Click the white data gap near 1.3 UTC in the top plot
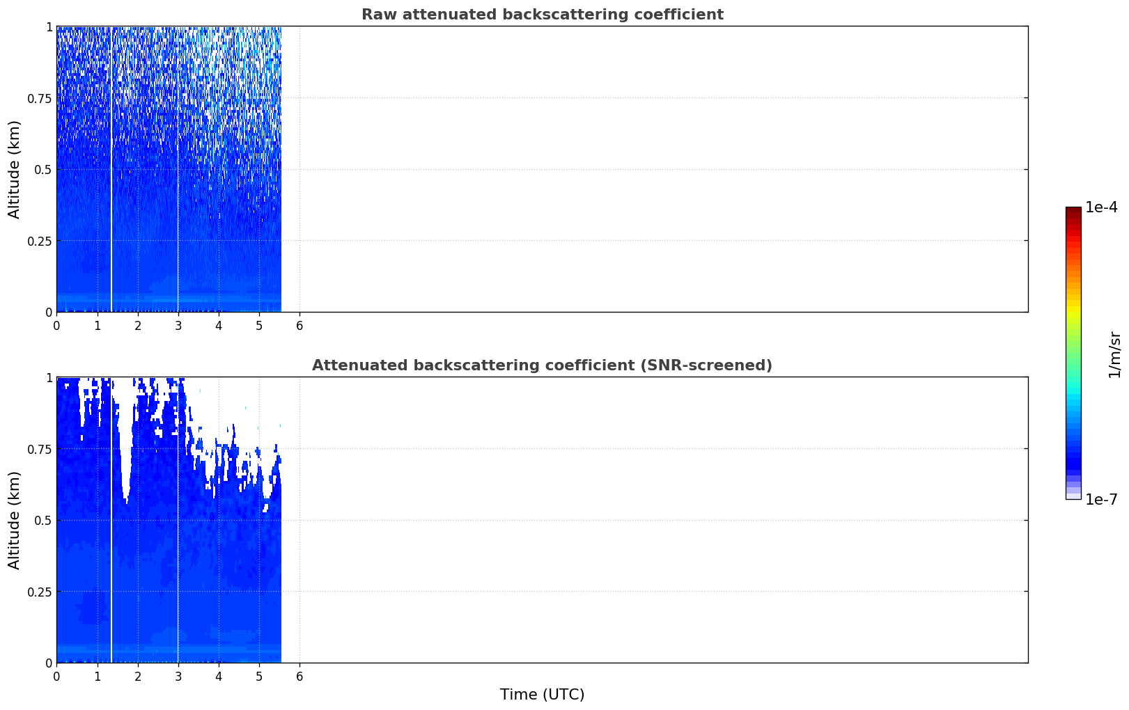 tap(111, 169)
